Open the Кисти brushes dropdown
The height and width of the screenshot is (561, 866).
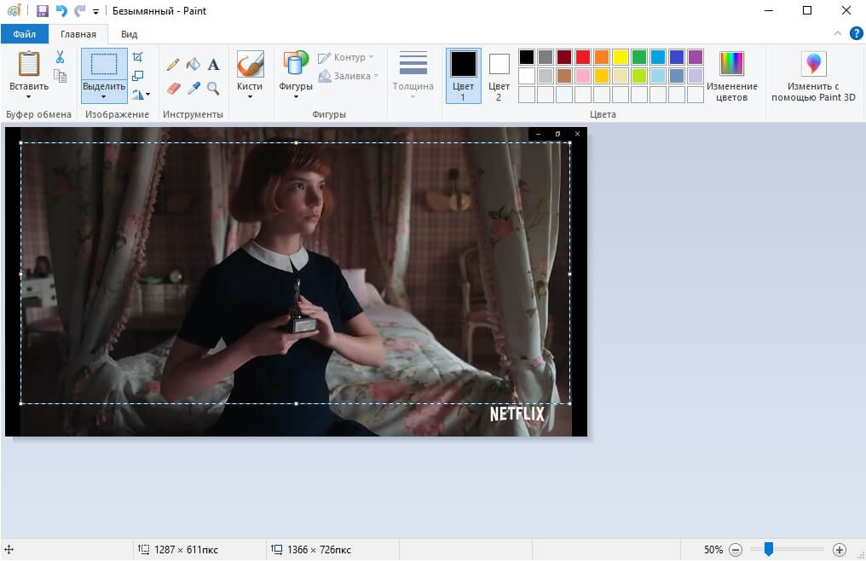(x=250, y=95)
